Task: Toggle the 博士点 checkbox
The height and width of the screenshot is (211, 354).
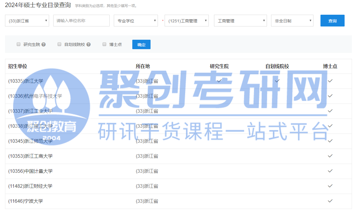Action: point(104,44)
